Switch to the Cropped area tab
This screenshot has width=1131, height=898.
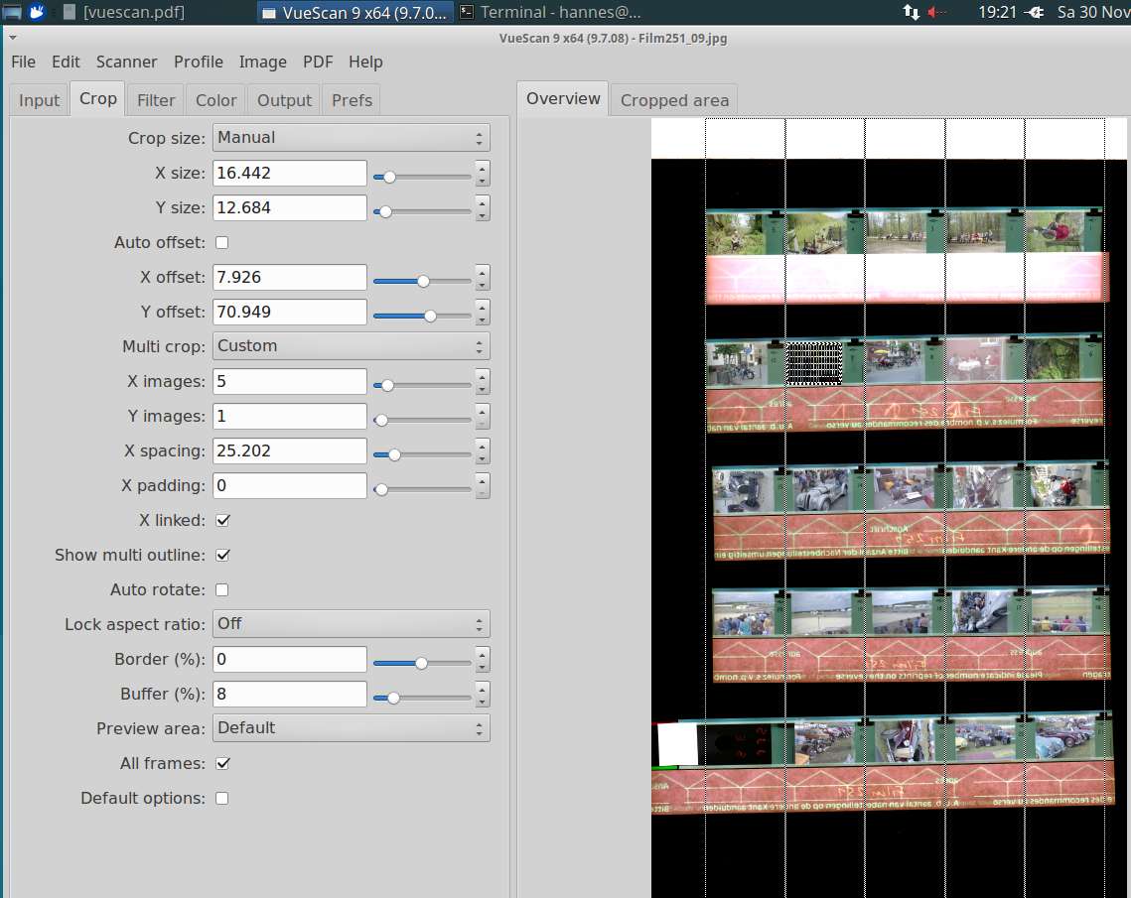674,100
